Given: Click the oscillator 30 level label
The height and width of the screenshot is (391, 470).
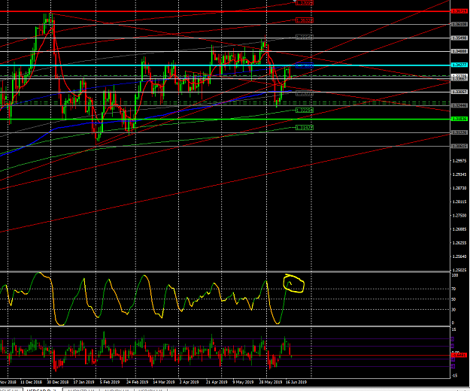Looking at the screenshot, I should click(453, 310).
